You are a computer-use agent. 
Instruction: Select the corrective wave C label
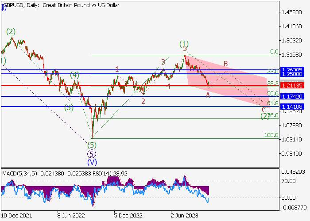pos(264,110)
